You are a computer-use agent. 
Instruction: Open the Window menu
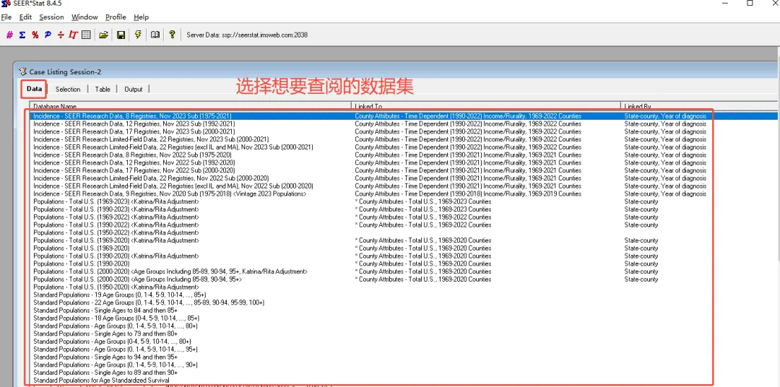[84, 17]
